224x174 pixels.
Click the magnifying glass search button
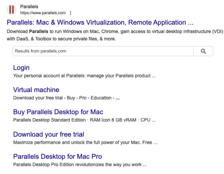[x=203, y=51]
